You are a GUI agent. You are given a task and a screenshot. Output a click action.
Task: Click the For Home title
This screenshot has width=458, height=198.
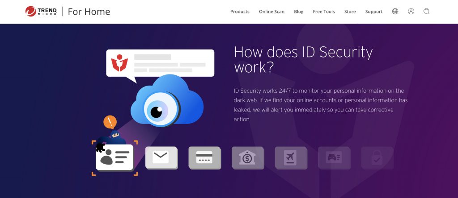click(89, 12)
